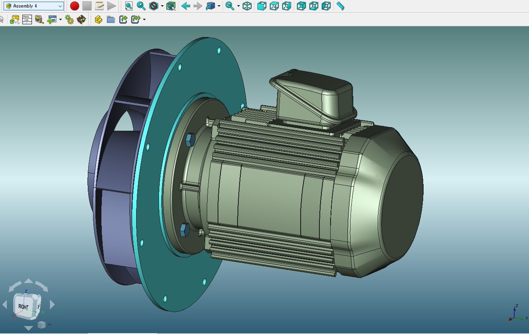This screenshot has width=529, height=334.
Task: Select the fourth cube display style
Action: click(x=287, y=6)
